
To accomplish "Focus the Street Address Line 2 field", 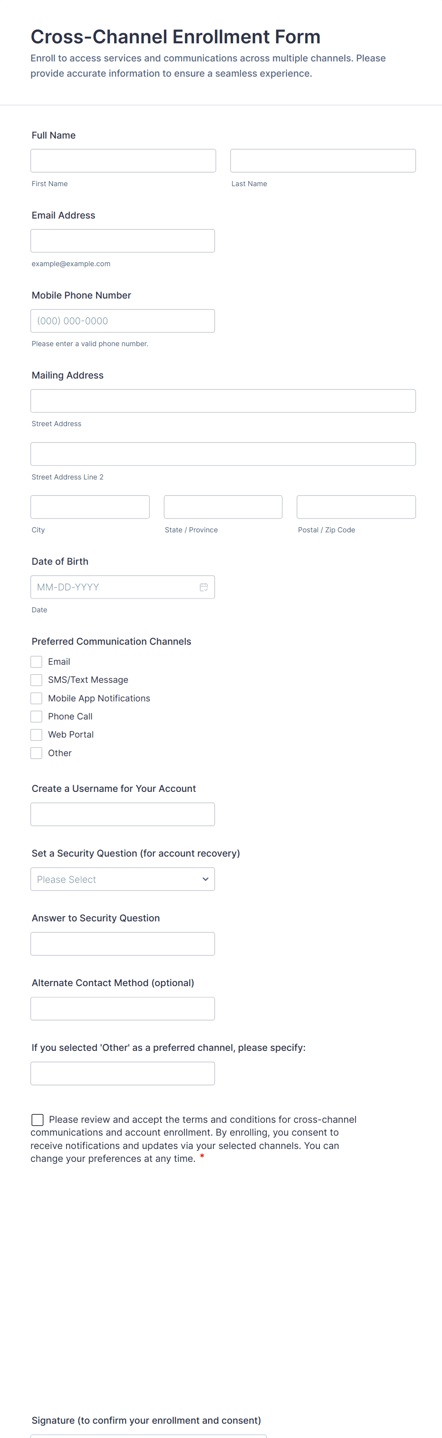I will click(x=223, y=454).
